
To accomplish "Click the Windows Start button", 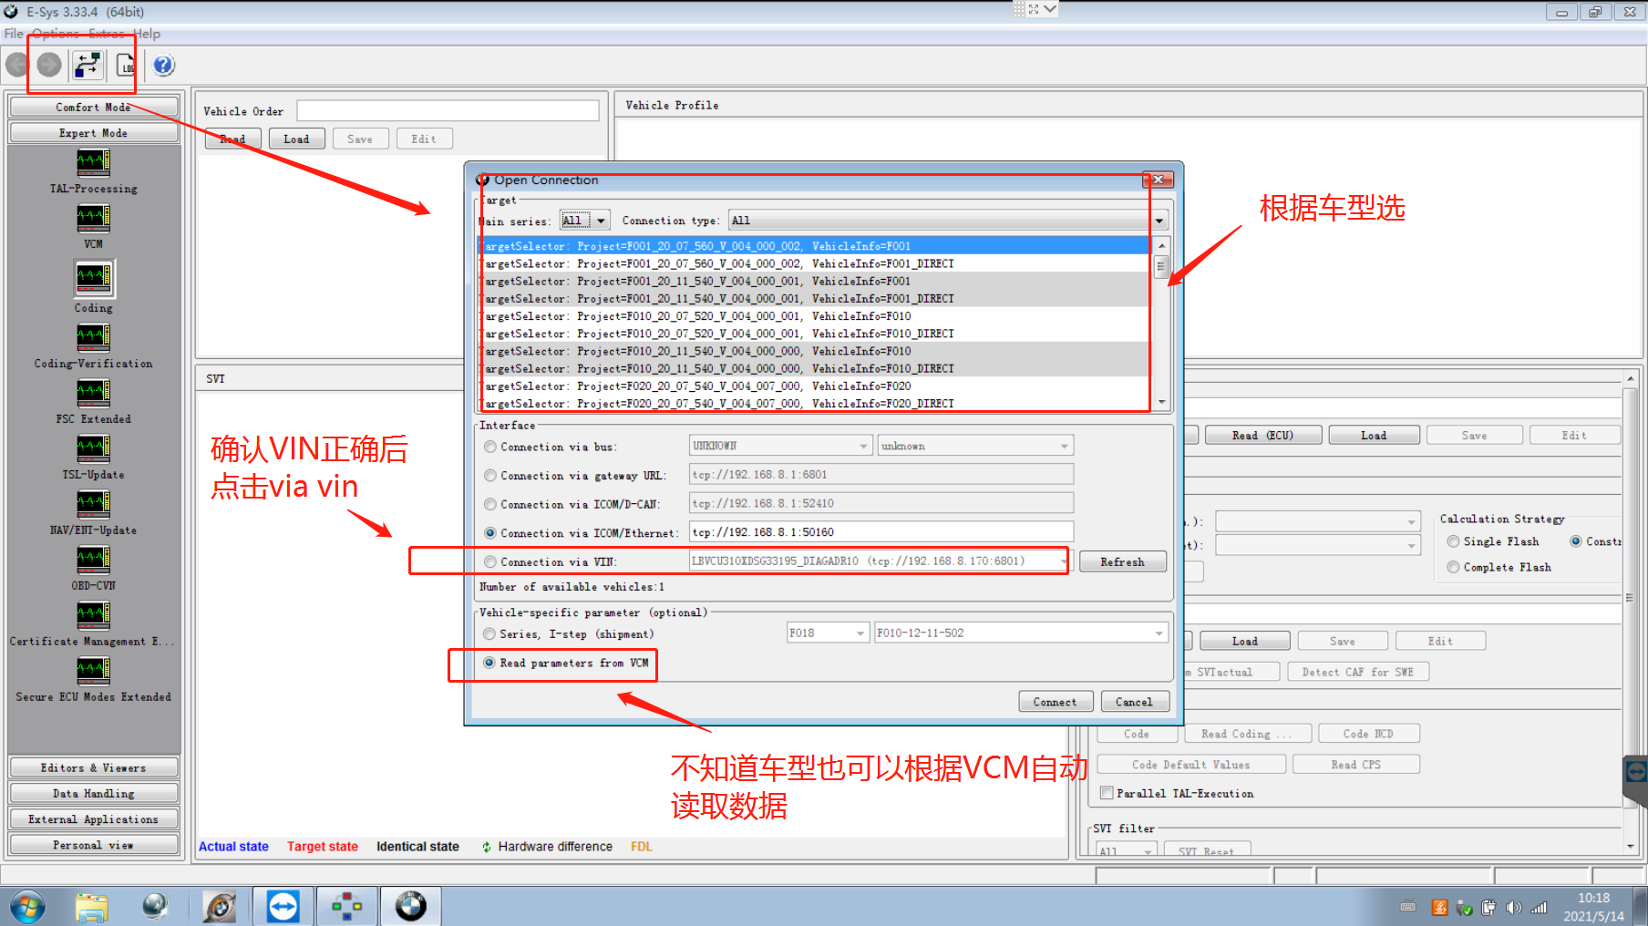I will click(x=27, y=907).
